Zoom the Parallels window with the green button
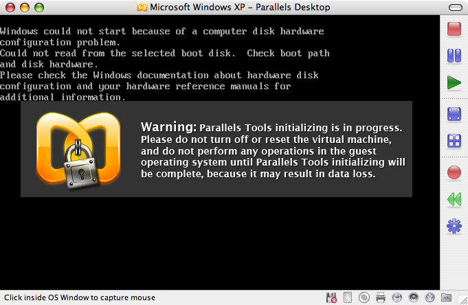Viewport: 468px width, 305px height. [39, 8]
